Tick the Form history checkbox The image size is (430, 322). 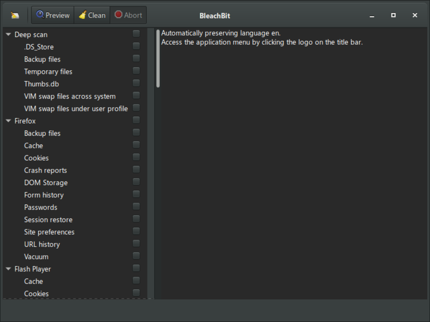click(136, 194)
